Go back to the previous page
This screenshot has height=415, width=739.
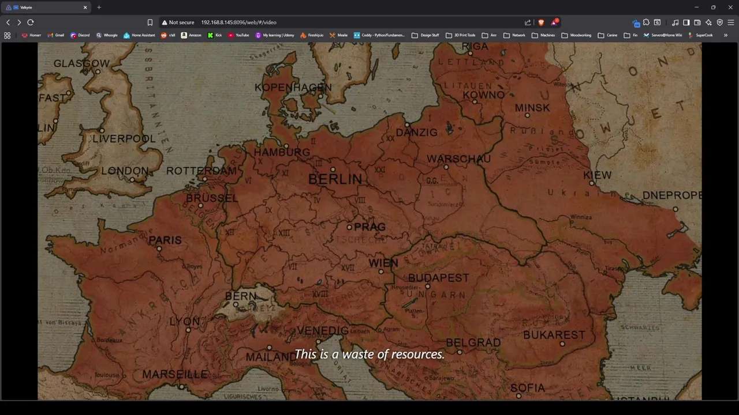(x=8, y=22)
